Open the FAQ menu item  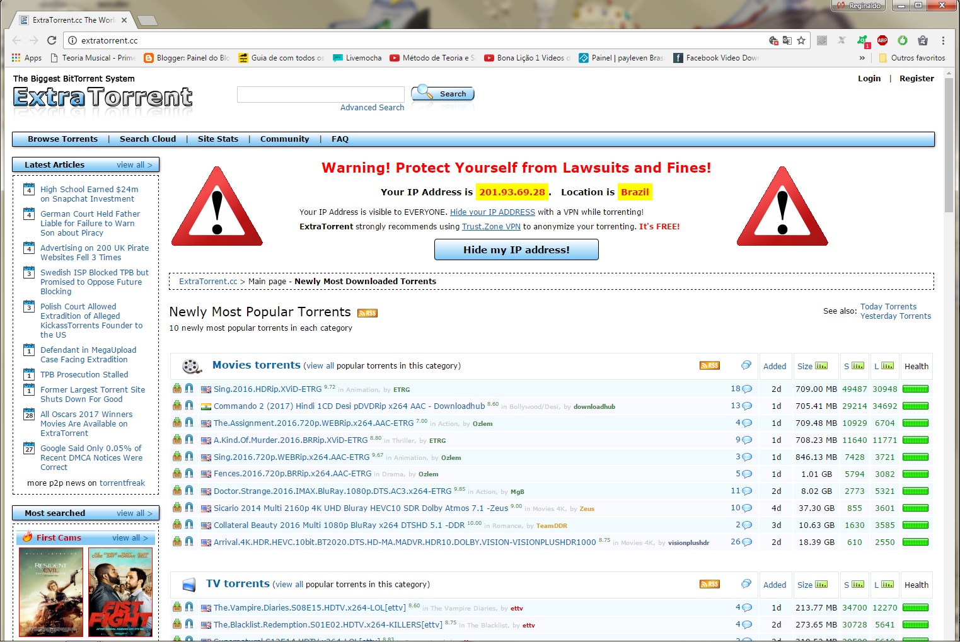point(340,139)
